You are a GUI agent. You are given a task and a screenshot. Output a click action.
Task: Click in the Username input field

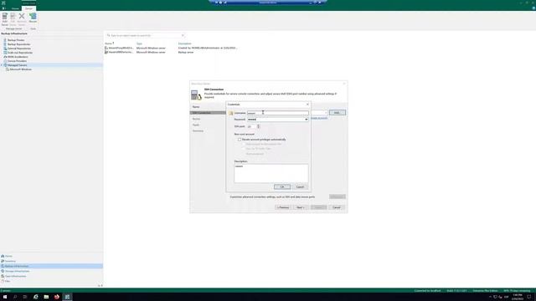pos(277,113)
